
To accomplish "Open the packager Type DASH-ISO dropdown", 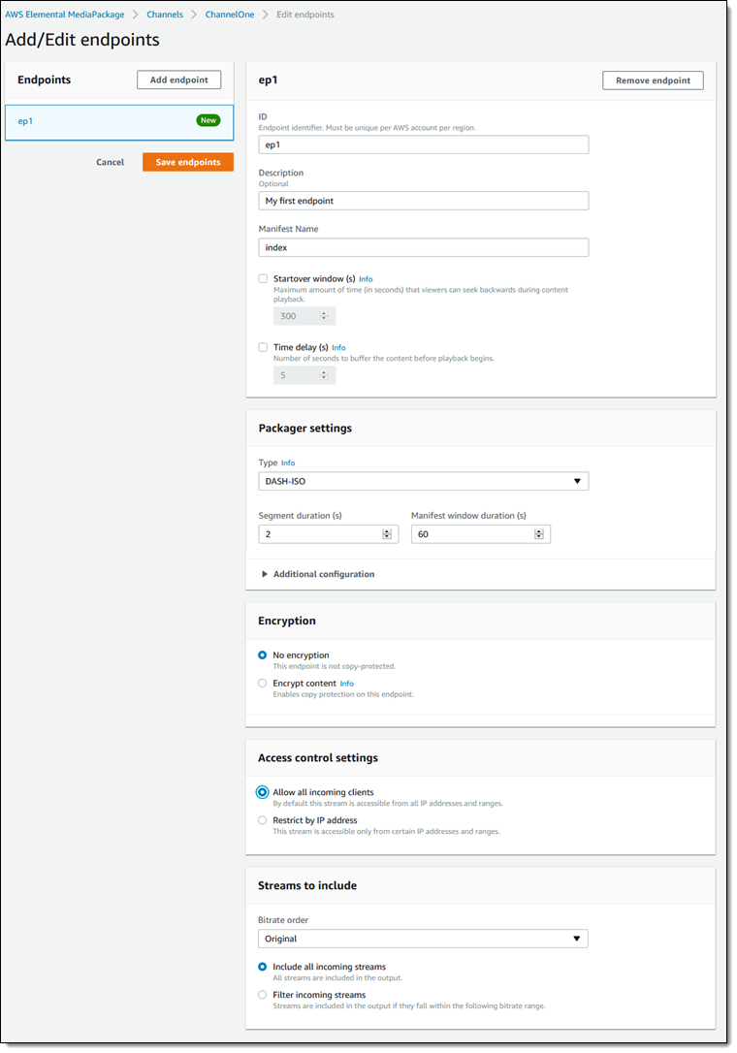I will tap(423, 481).
